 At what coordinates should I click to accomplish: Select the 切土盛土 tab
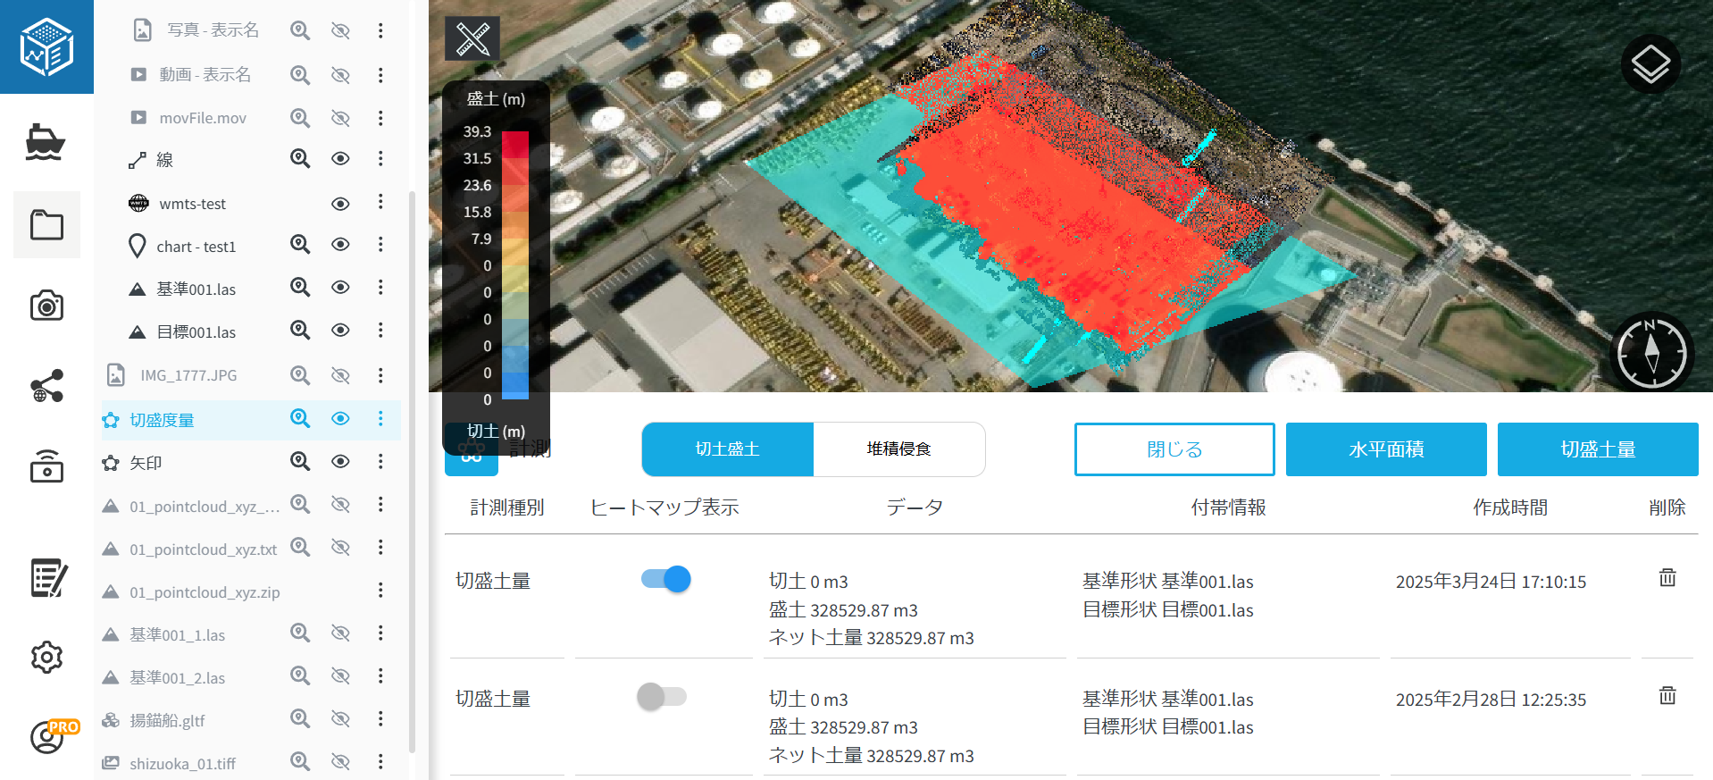(x=727, y=449)
